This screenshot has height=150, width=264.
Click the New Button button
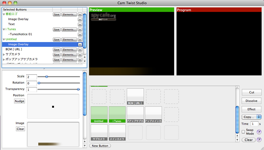click(100, 146)
